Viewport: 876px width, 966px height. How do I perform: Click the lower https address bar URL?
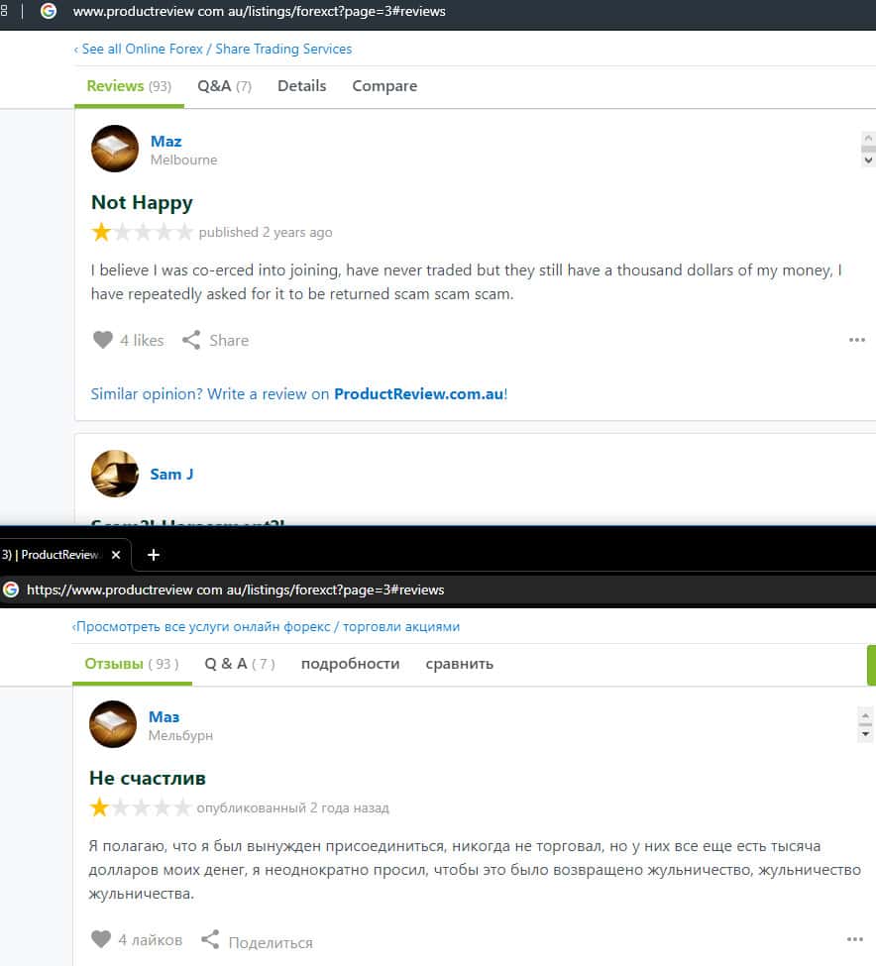235,590
